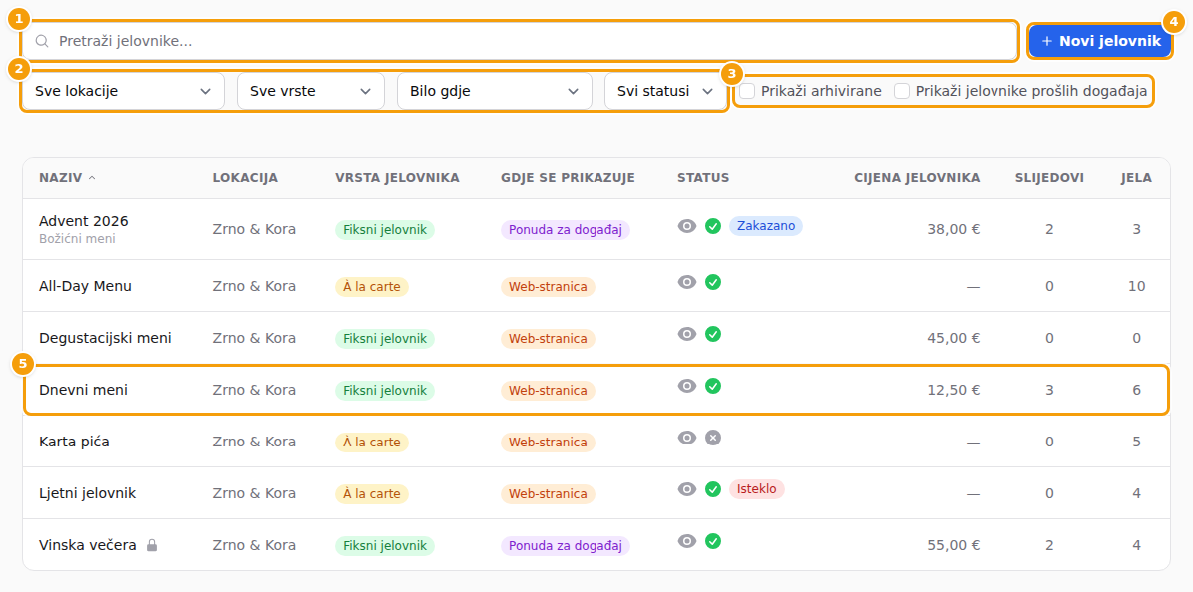Open the Bilo gdje dropdown
This screenshot has width=1193, height=592.
coord(495,92)
